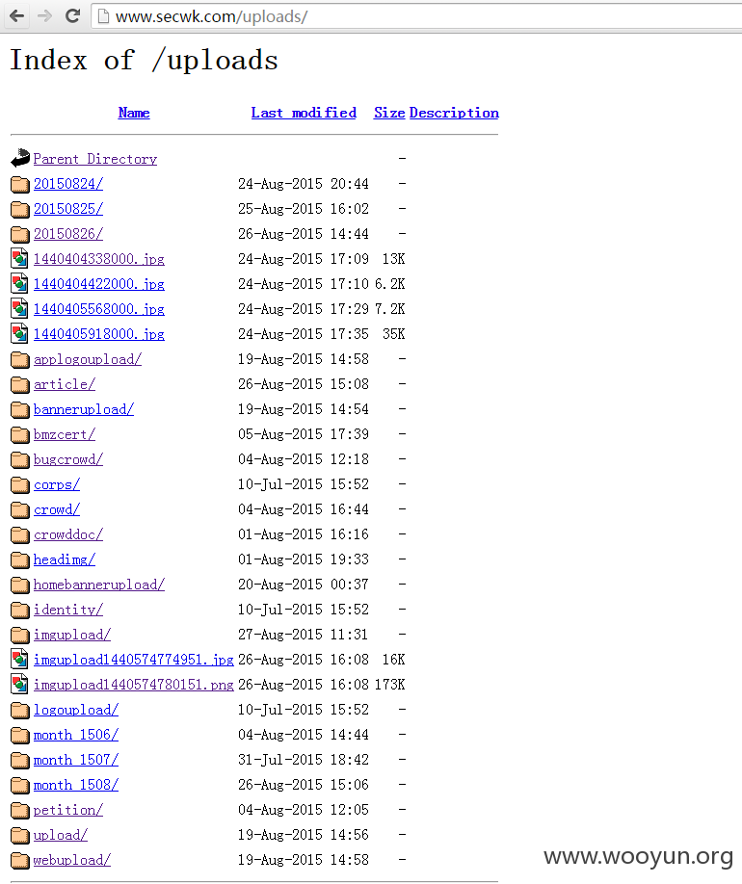Open the homebannerupload/ directory
The height and width of the screenshot is (884, 742).
[x=98, y=585]
